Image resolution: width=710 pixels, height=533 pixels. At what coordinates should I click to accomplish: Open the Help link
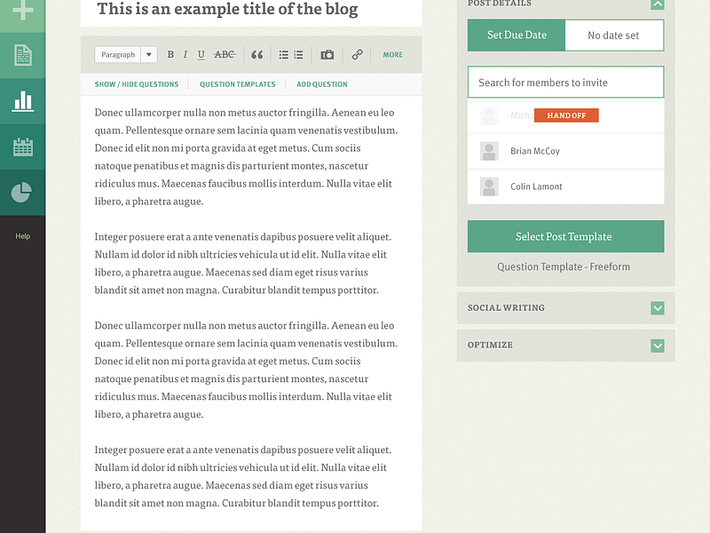point(22,235)
